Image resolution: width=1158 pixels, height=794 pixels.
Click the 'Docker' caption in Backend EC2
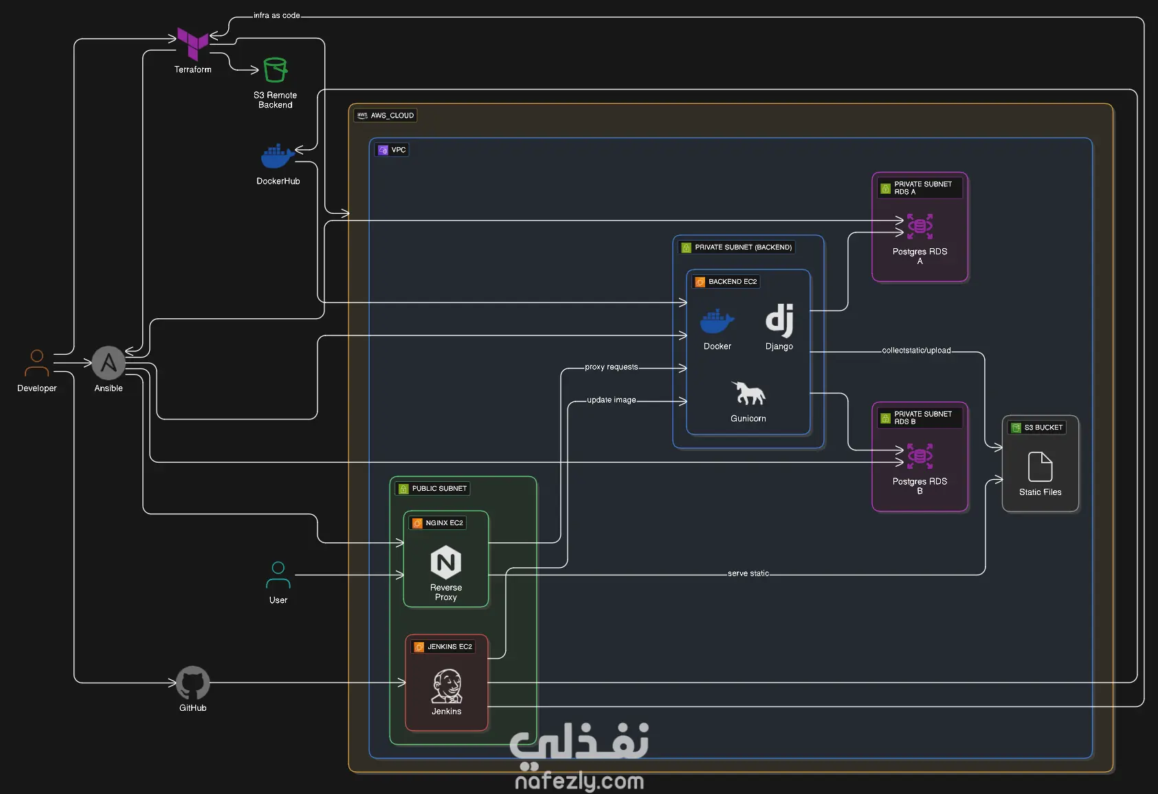[x=717, y=346]
